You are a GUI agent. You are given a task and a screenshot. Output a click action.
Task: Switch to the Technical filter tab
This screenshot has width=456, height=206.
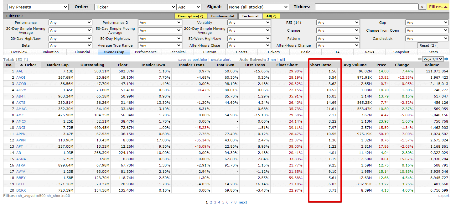(x=250, y=16)
